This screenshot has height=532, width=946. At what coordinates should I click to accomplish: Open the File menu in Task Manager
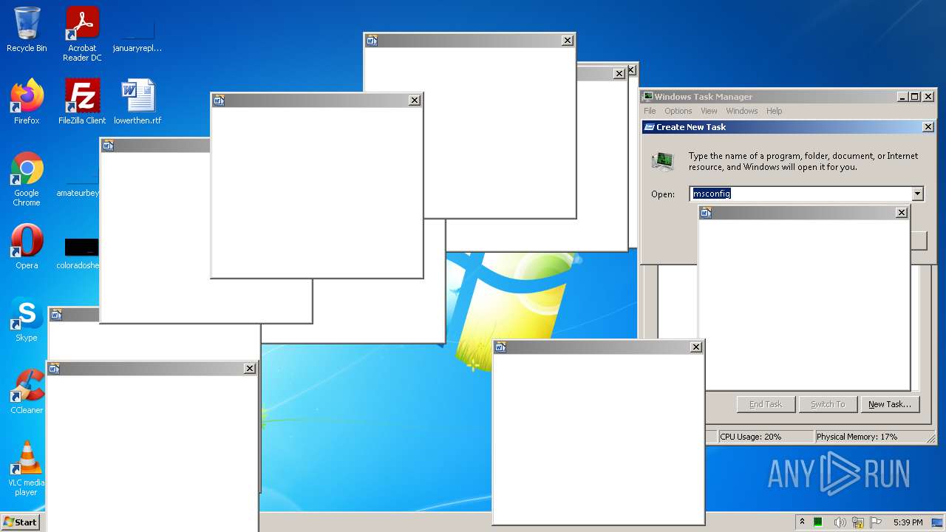tap(650, 111)
